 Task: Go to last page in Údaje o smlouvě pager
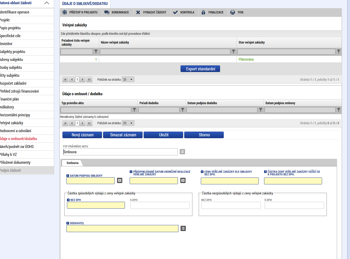89,123
